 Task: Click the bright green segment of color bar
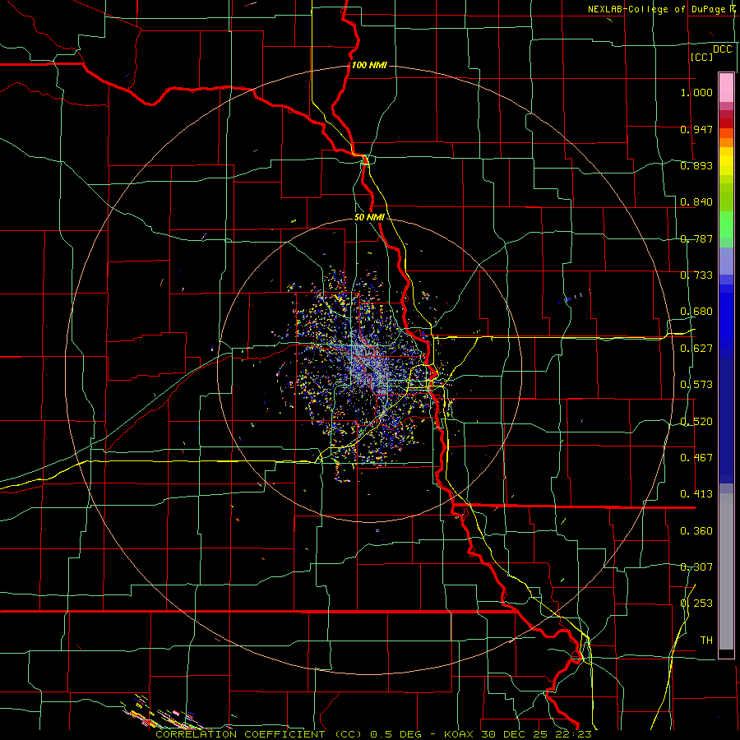pos(726,224)
